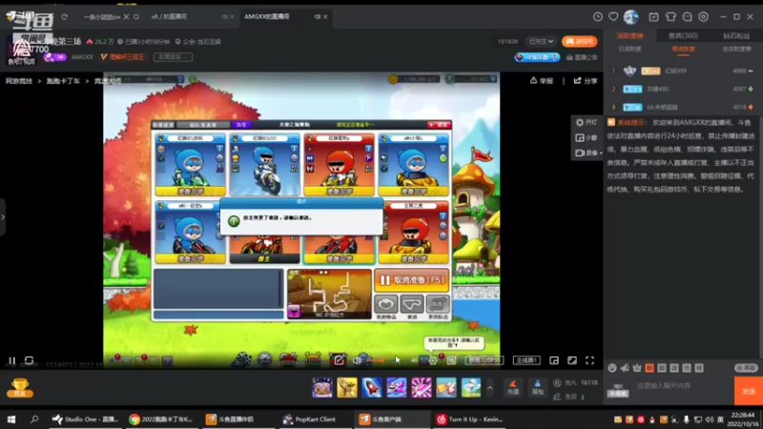Click the 充值 recharge icon
Viewport: 763px width, 429px height.
coord(513,387)
